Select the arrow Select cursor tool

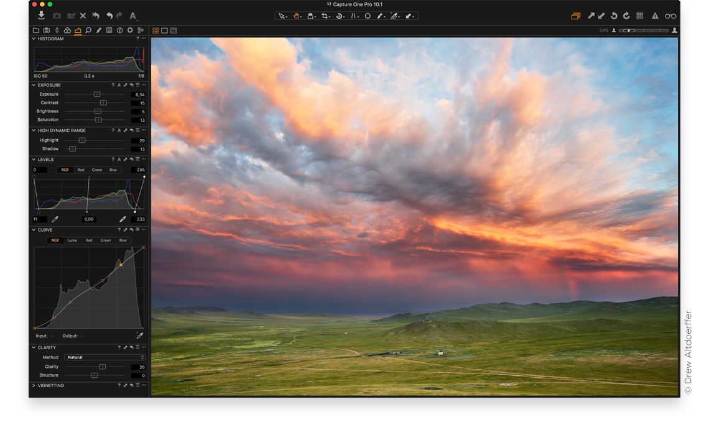(282, 16)
